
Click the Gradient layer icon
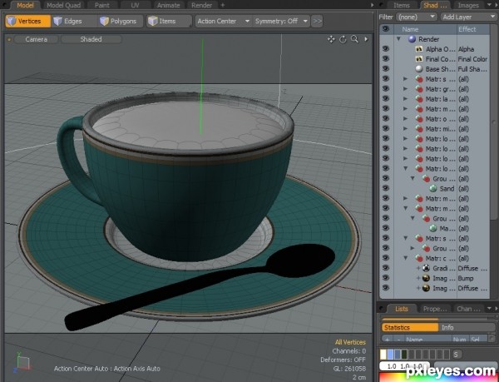(x=426, y=268)
